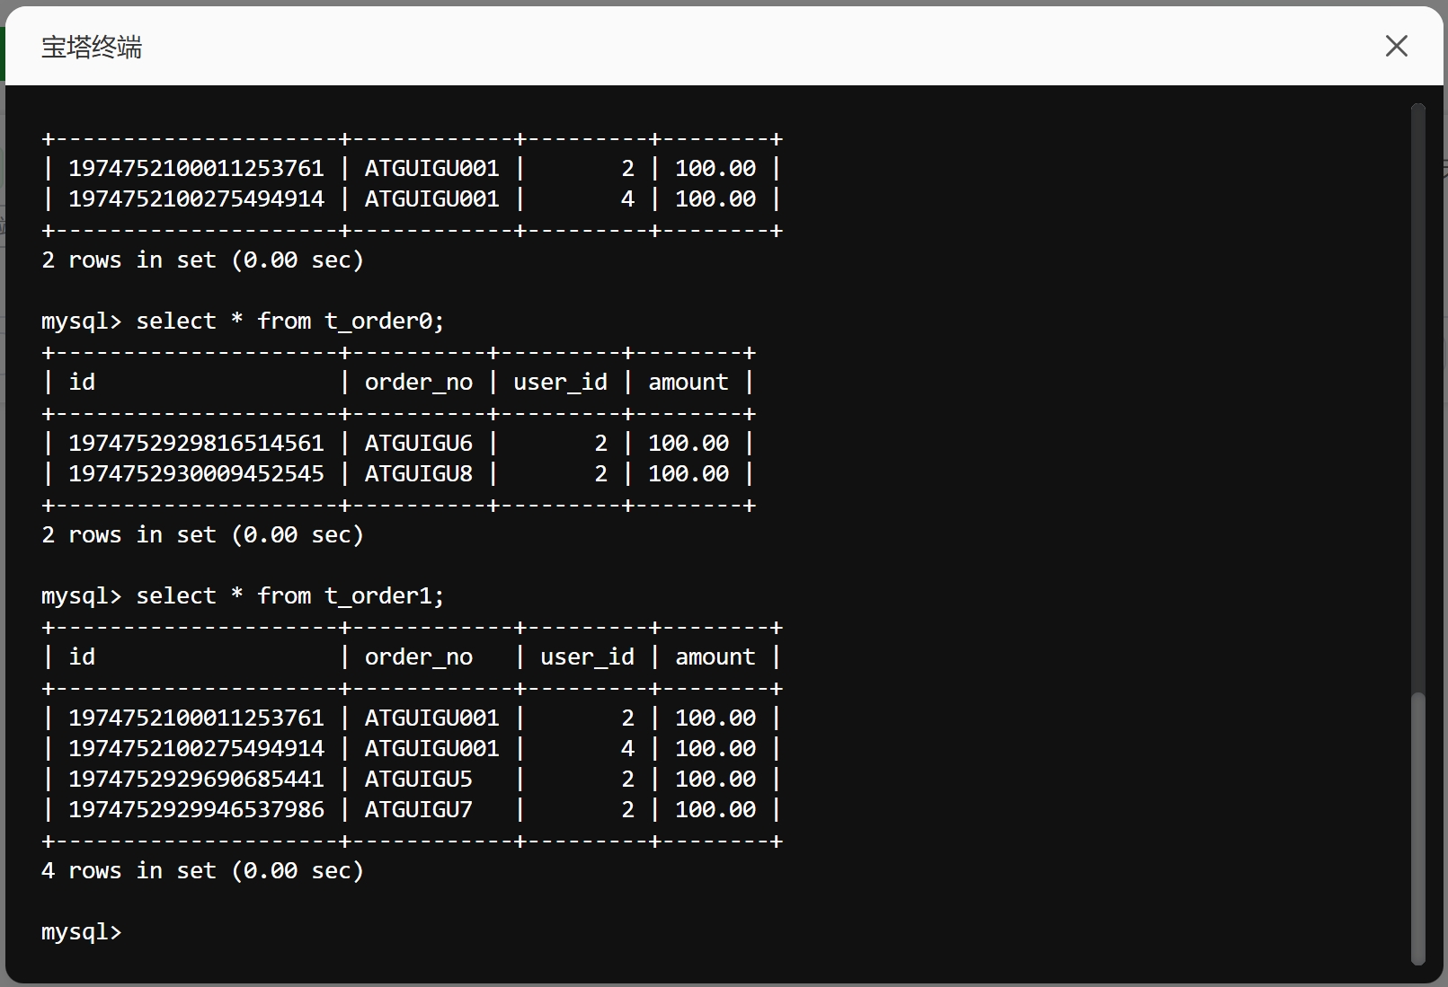The height and width of the screenshot is (987, 1448).
Task: Click the id value 1974752929690685441
Action: 196,780
